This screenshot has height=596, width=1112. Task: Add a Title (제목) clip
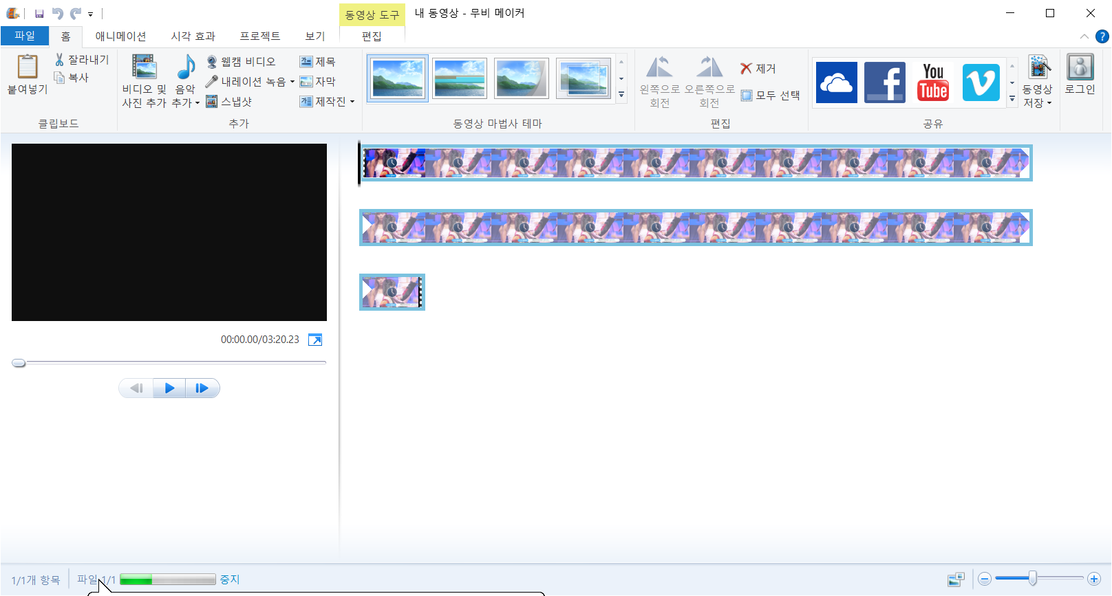[x=317, y=62]
